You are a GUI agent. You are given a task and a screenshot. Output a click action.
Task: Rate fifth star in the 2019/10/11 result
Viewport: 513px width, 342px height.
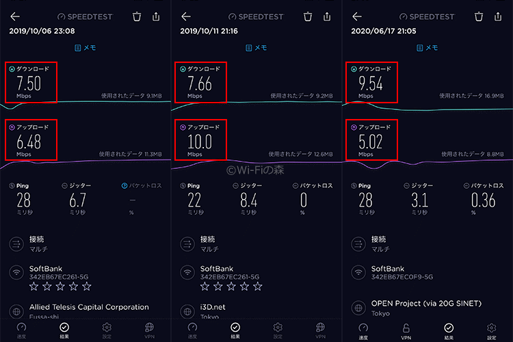[258, 287]
